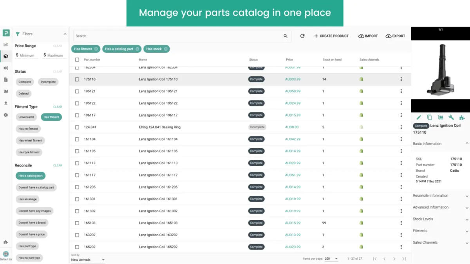Select the checkbox for Elring 124.041 Sealing Ring
Screen dimensions: 470x264
(77, 127)
